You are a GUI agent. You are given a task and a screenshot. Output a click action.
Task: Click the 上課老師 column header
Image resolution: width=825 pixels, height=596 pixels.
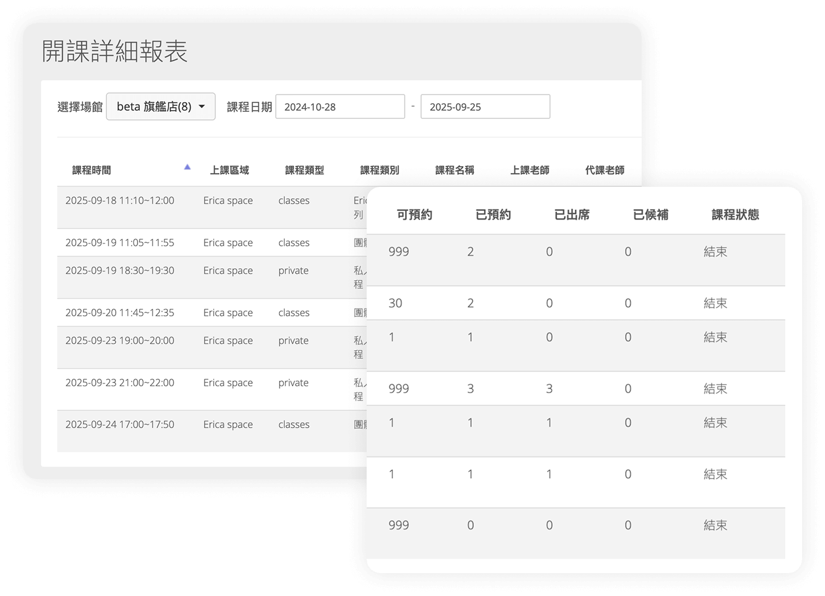coord(530,170)
